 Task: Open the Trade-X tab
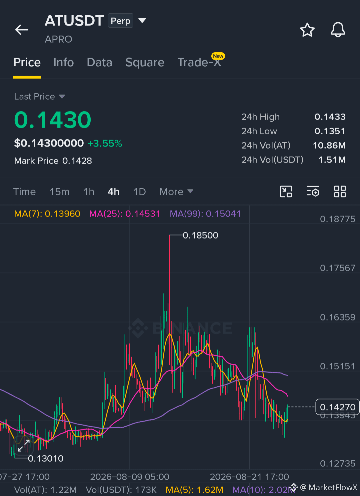(x=199, y=62)
